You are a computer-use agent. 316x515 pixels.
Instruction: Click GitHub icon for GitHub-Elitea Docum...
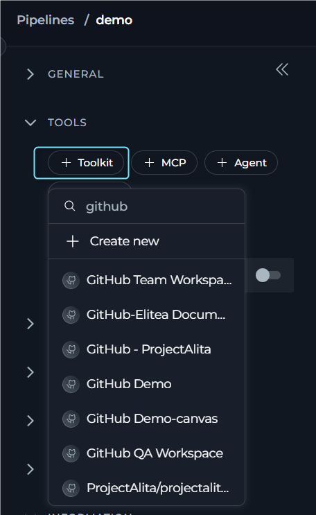click(71, 315)
